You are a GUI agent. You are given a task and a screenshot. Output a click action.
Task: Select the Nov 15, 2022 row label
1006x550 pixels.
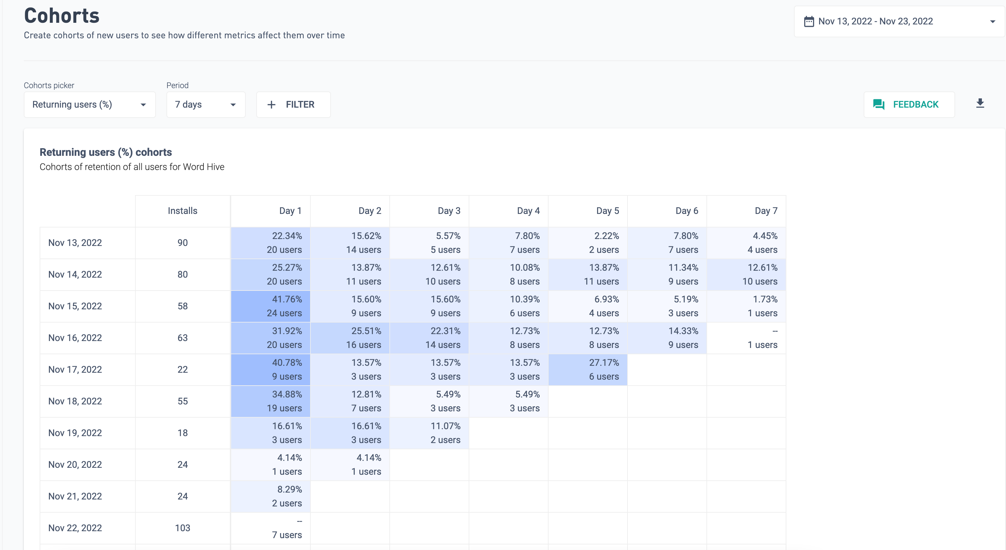coord(75,306)
